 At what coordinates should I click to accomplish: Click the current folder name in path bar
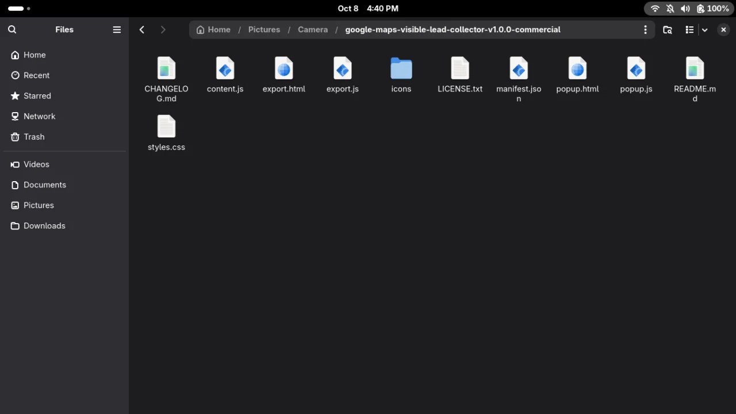pos(453,30)
